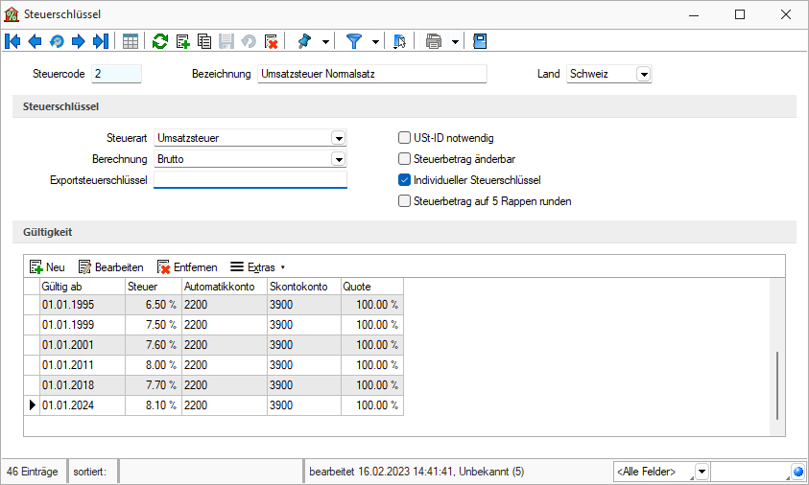
Task: Click the copy record icon
Action: click(204, 41)
